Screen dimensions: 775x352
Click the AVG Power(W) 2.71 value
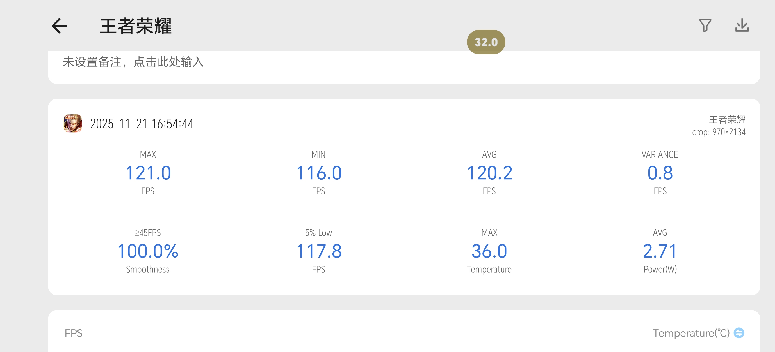(660, 251)
